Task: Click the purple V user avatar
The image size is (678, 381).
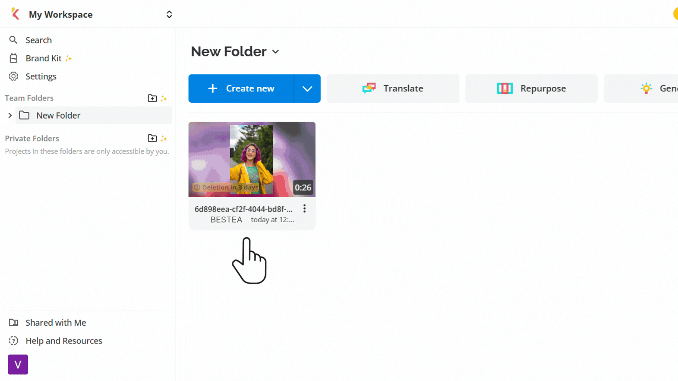Action: pos(18,364)
